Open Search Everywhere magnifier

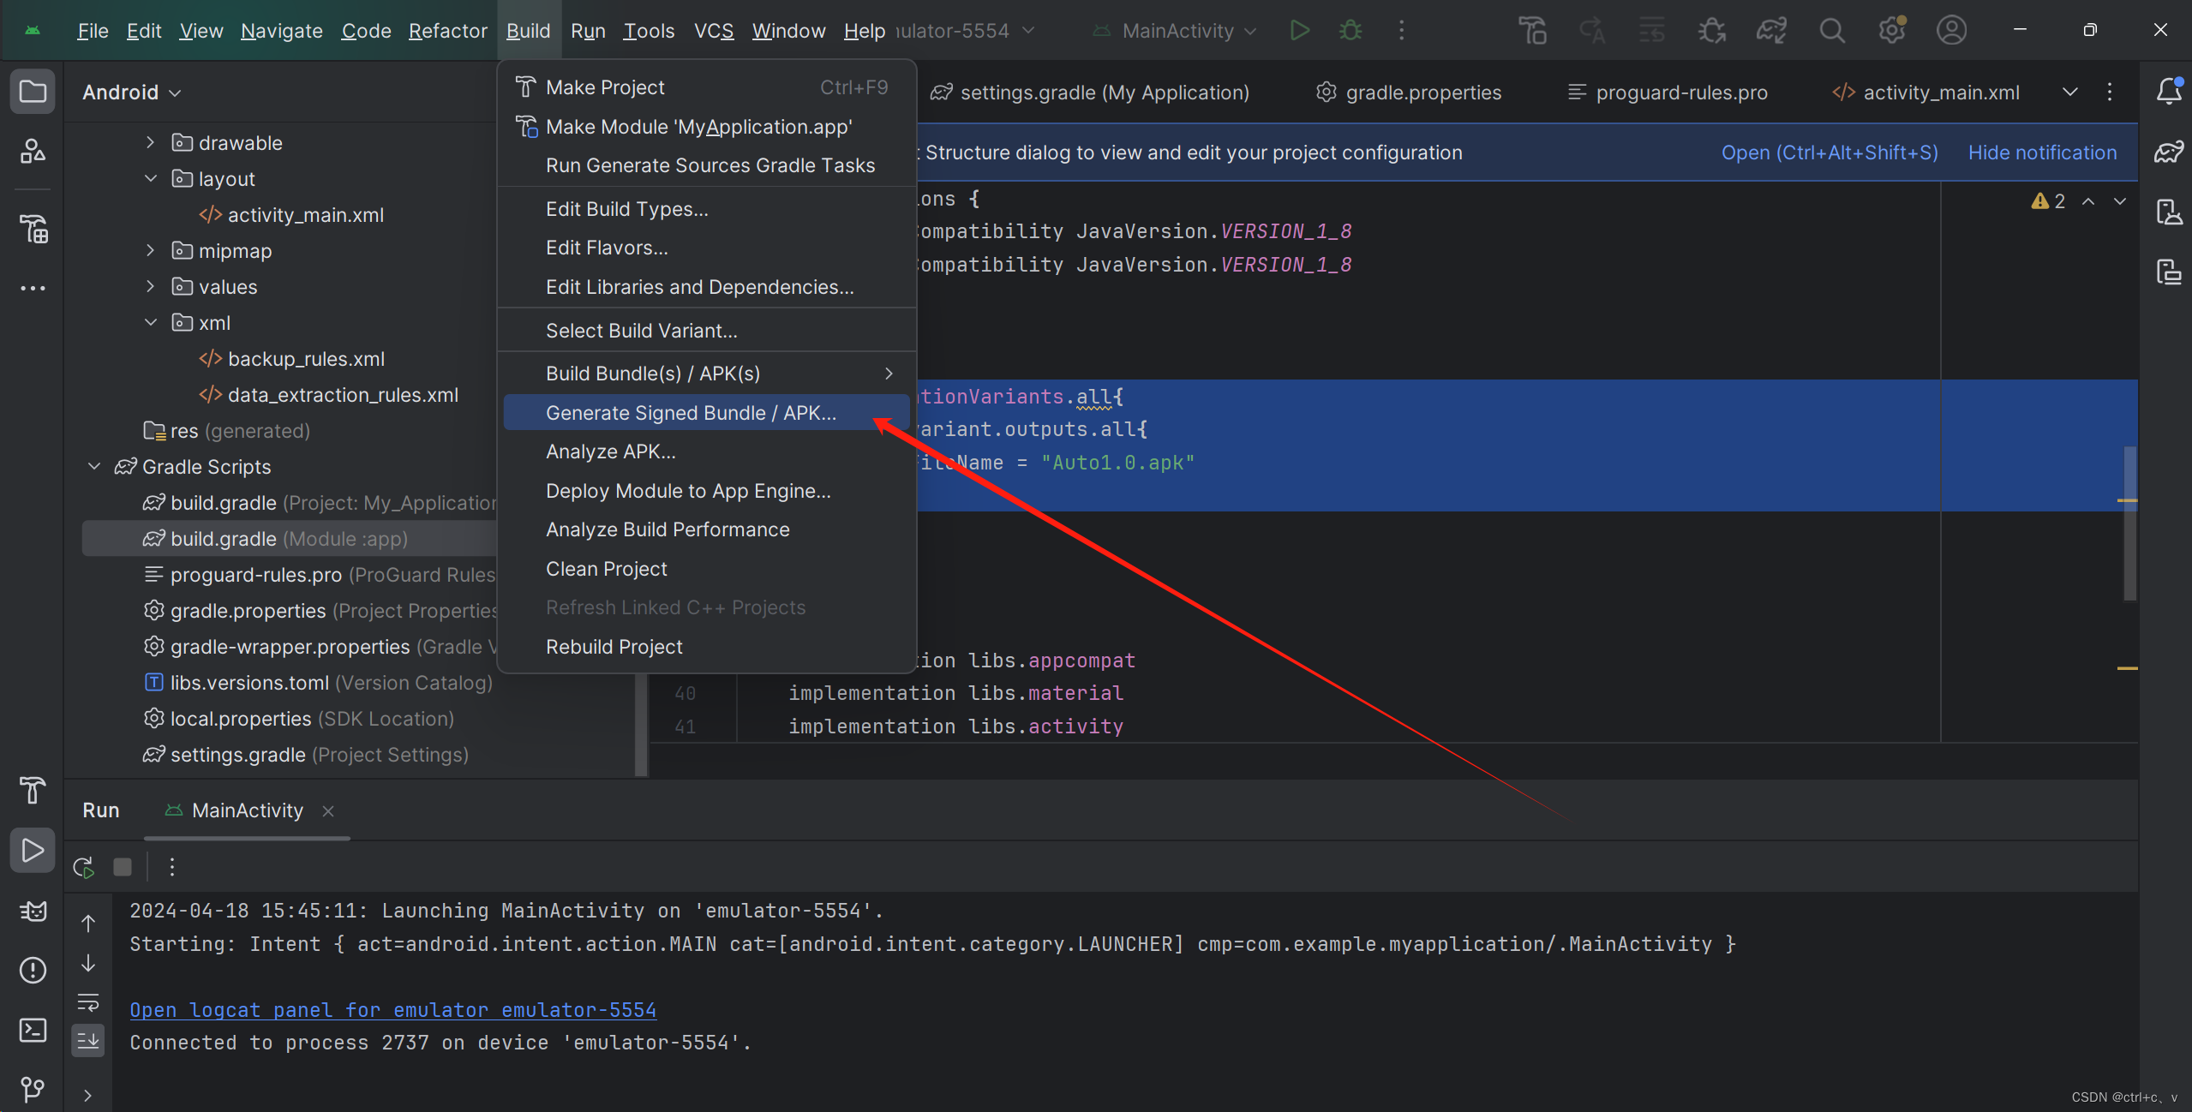click(x=1831, y=31)
